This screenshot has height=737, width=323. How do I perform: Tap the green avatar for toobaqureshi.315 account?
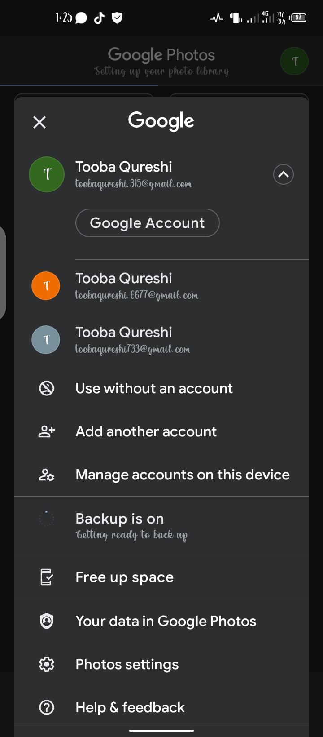(47, 174)
